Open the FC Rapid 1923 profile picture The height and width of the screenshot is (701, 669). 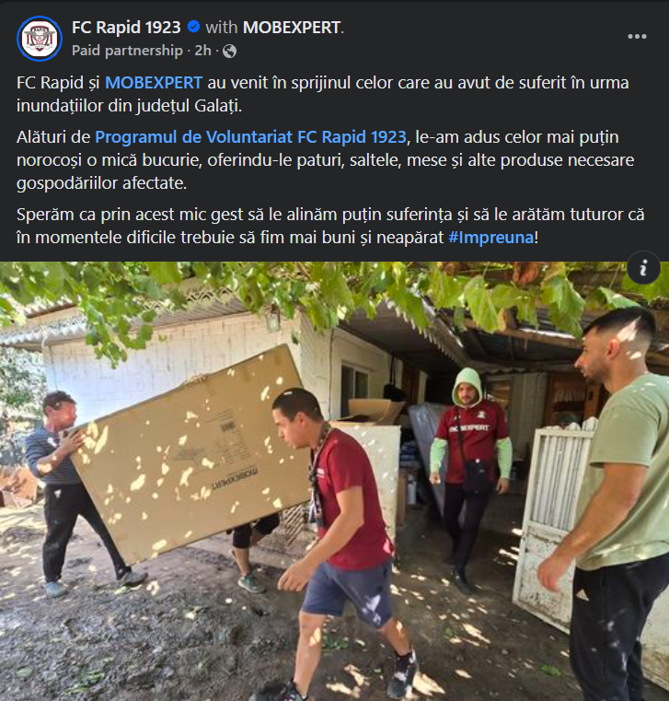click(40, 39)
